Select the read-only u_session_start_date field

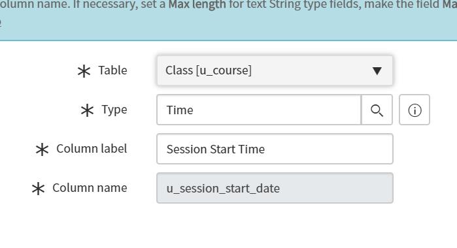[x=275, y=188]
